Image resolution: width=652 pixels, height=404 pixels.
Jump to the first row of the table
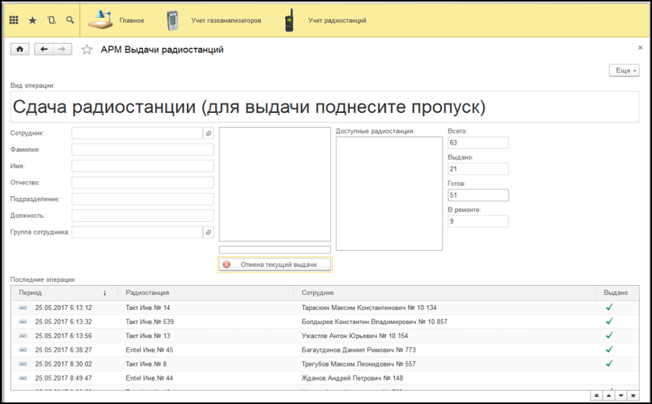[596, 395]
